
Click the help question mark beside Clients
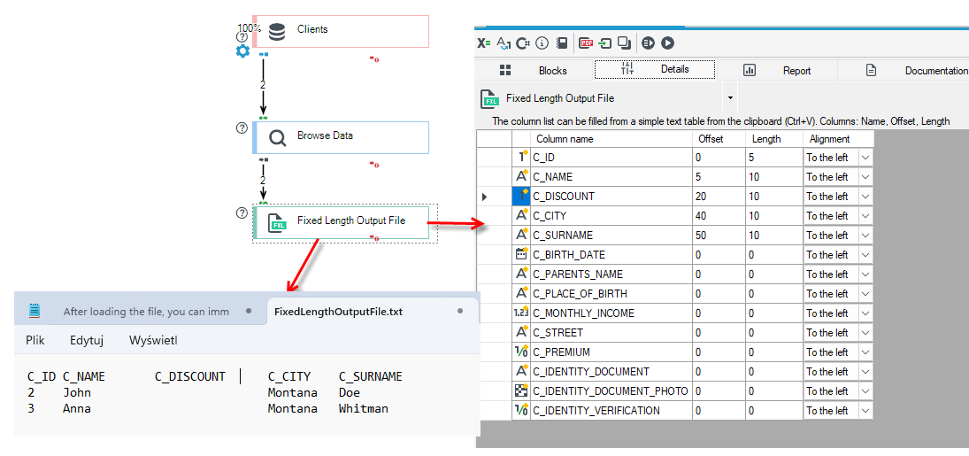tap(242, 36)
